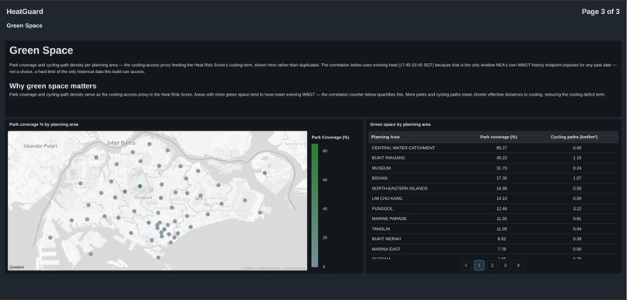Click the Johor Bahru label on the map

point(121,142)
